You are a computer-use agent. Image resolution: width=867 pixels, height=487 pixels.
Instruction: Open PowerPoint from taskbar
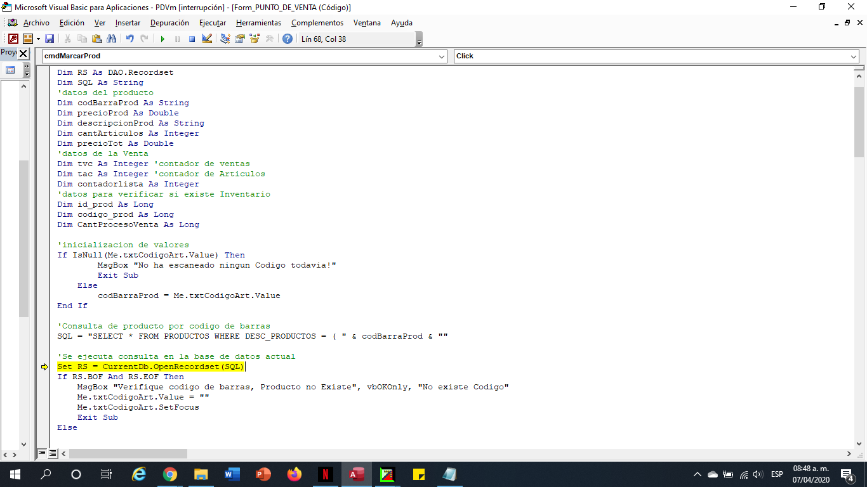pos(262,474)
